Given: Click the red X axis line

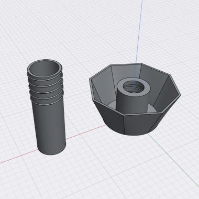Looking at the screenshot, I should click(17, 158).
